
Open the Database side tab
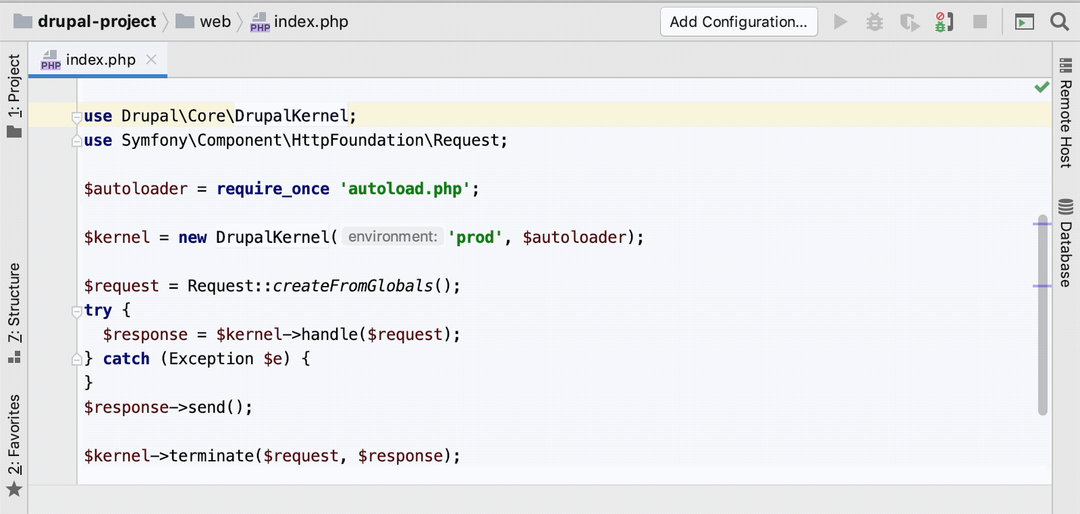(1066, 244)
